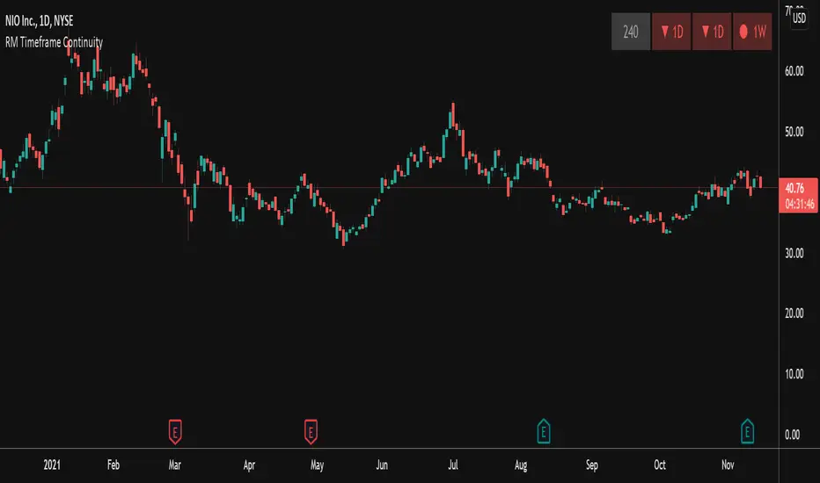Click the Aug label on time axis
Viewport: 820px width, 483px height.
click(x=521, y=465)
